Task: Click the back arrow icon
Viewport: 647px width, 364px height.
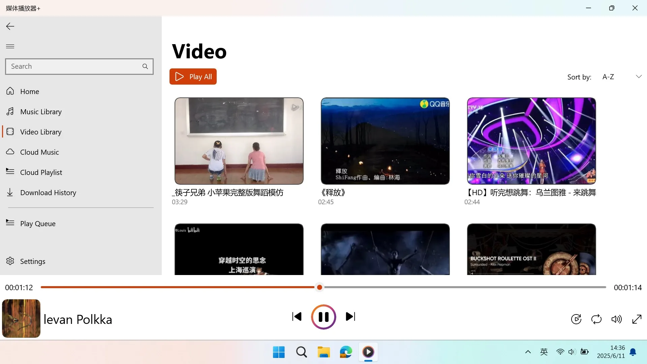Action: point(10,26)
